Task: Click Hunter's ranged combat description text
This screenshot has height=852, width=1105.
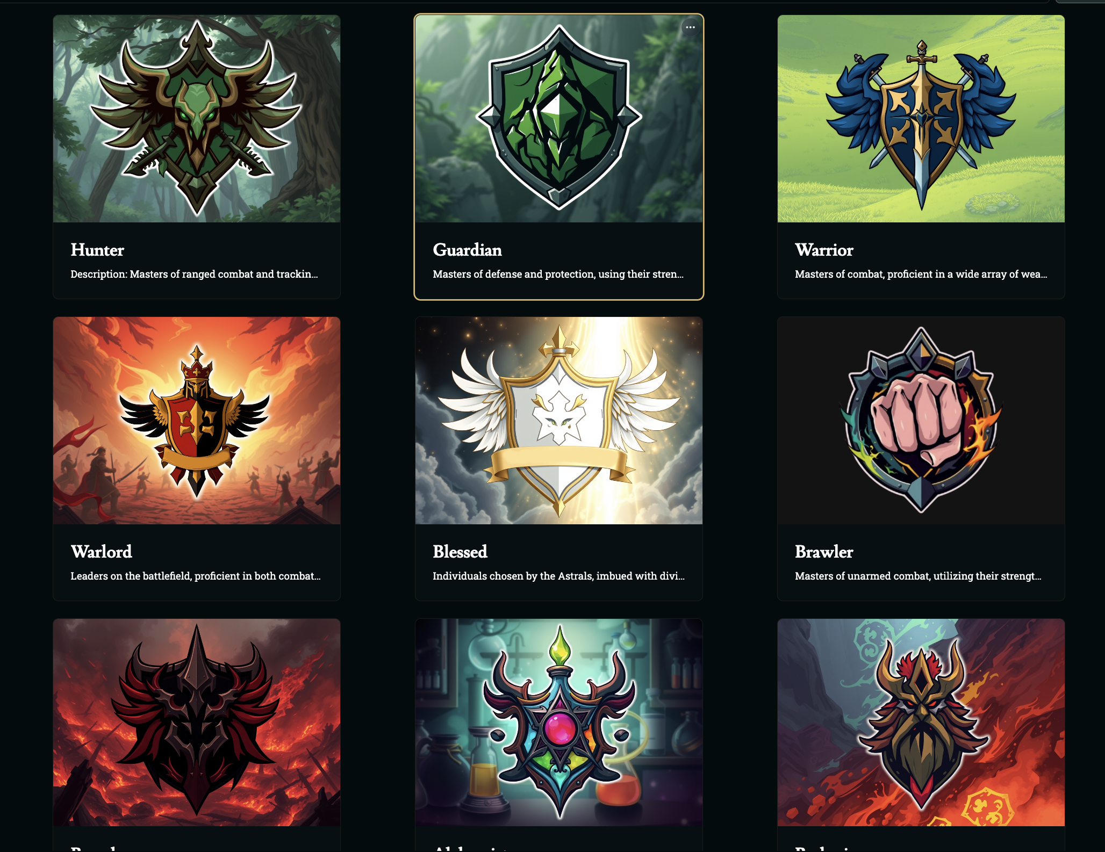Action: click(x=194, y=274)
